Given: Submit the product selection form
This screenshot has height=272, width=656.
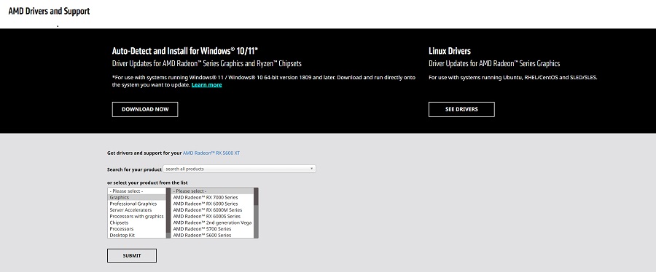Looking at the screenshot, I should [x=132, y=256].
